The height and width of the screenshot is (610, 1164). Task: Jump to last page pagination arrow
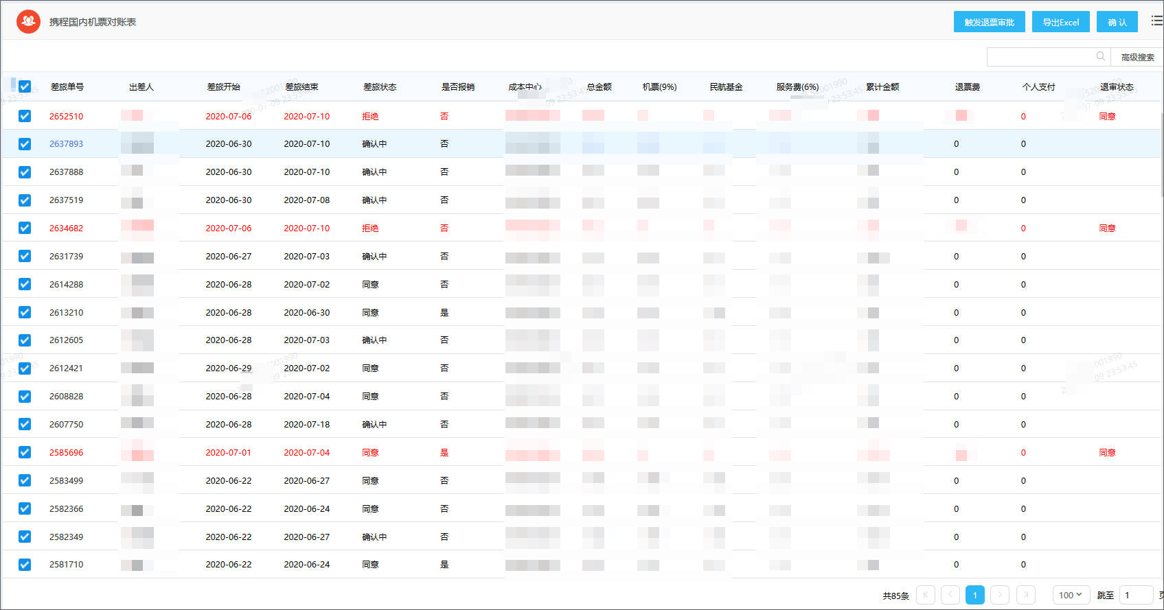tap(1025, 595)
